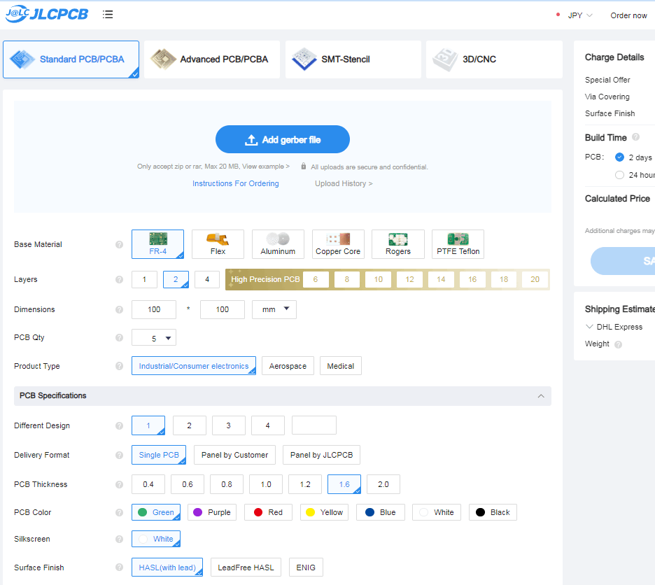
Task: Choose 1 layer option
Action: click(145, 279)
